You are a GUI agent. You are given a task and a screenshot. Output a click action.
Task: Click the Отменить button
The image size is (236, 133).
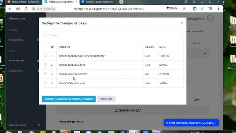tap(106, 99)
